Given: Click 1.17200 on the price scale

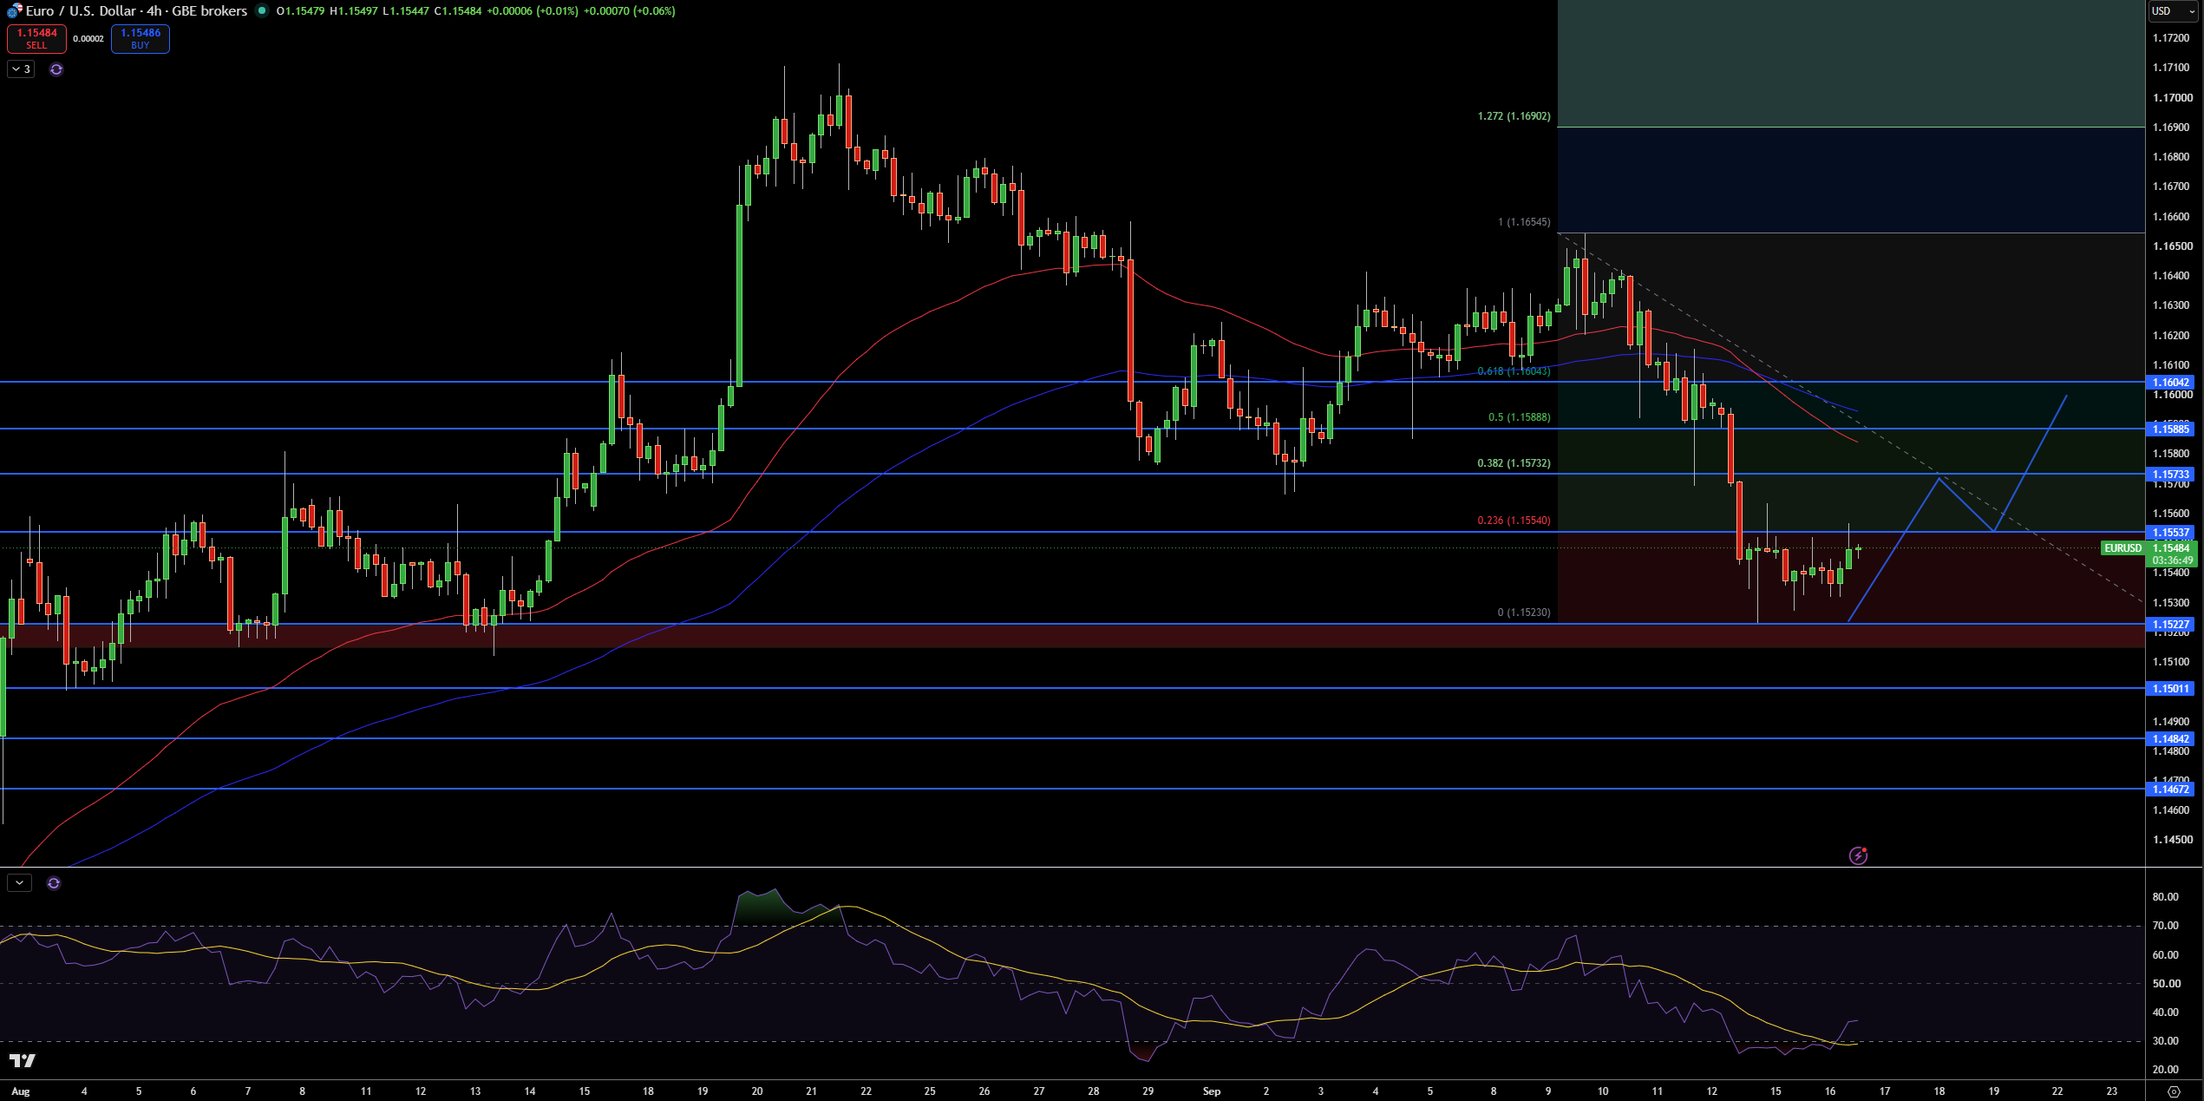Looking at the screenshot, I should [2171, 38].
